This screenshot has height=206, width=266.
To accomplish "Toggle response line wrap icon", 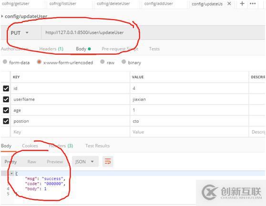I will 108,161.
